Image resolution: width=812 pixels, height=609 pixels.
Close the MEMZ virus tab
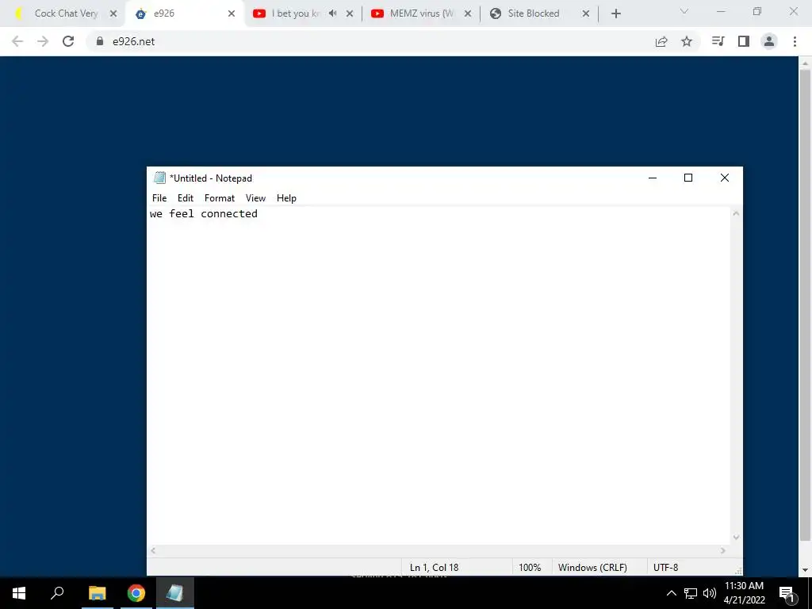(x=468, y=14)
